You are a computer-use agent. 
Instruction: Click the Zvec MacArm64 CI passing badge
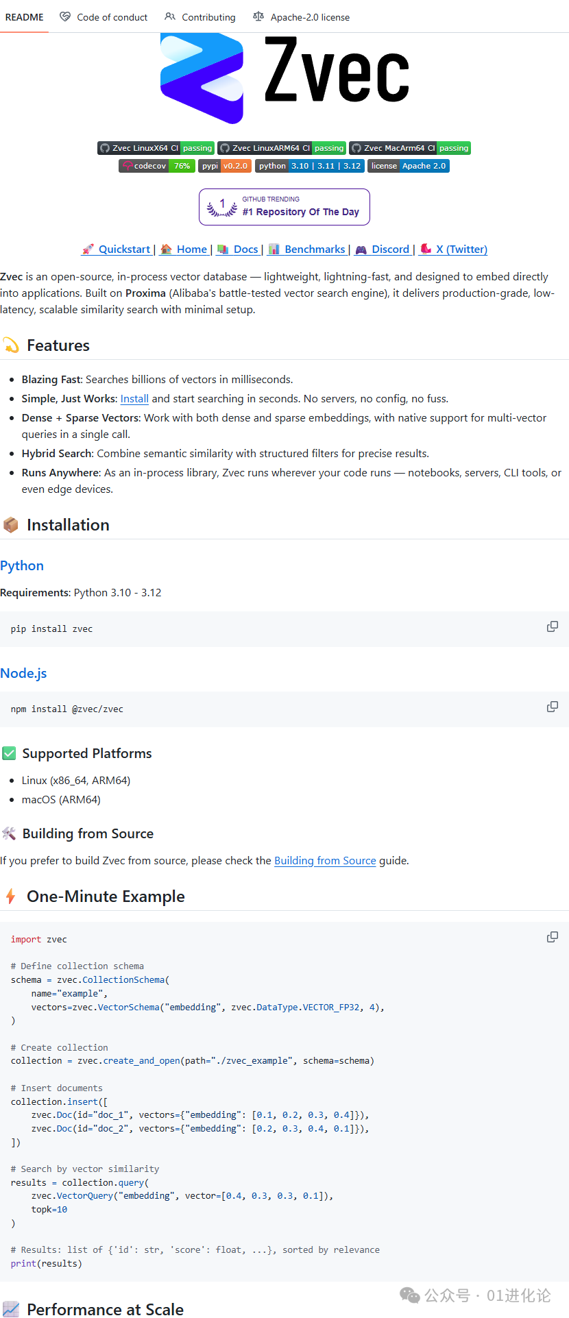point(410,148)
